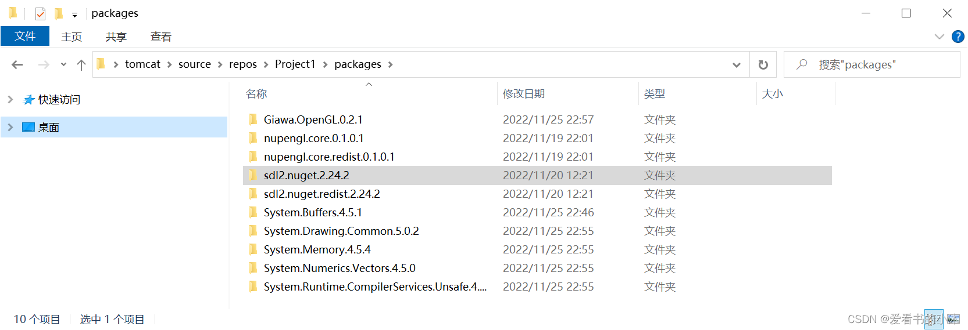Open the Help question mark icon

(x=958, y=37)
